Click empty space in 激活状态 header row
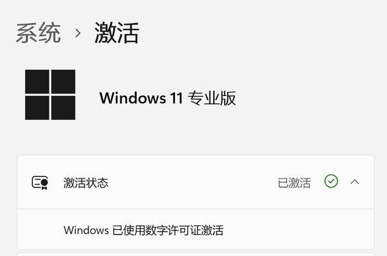Screen dimensions: 387x256 (x=192, y=182)
